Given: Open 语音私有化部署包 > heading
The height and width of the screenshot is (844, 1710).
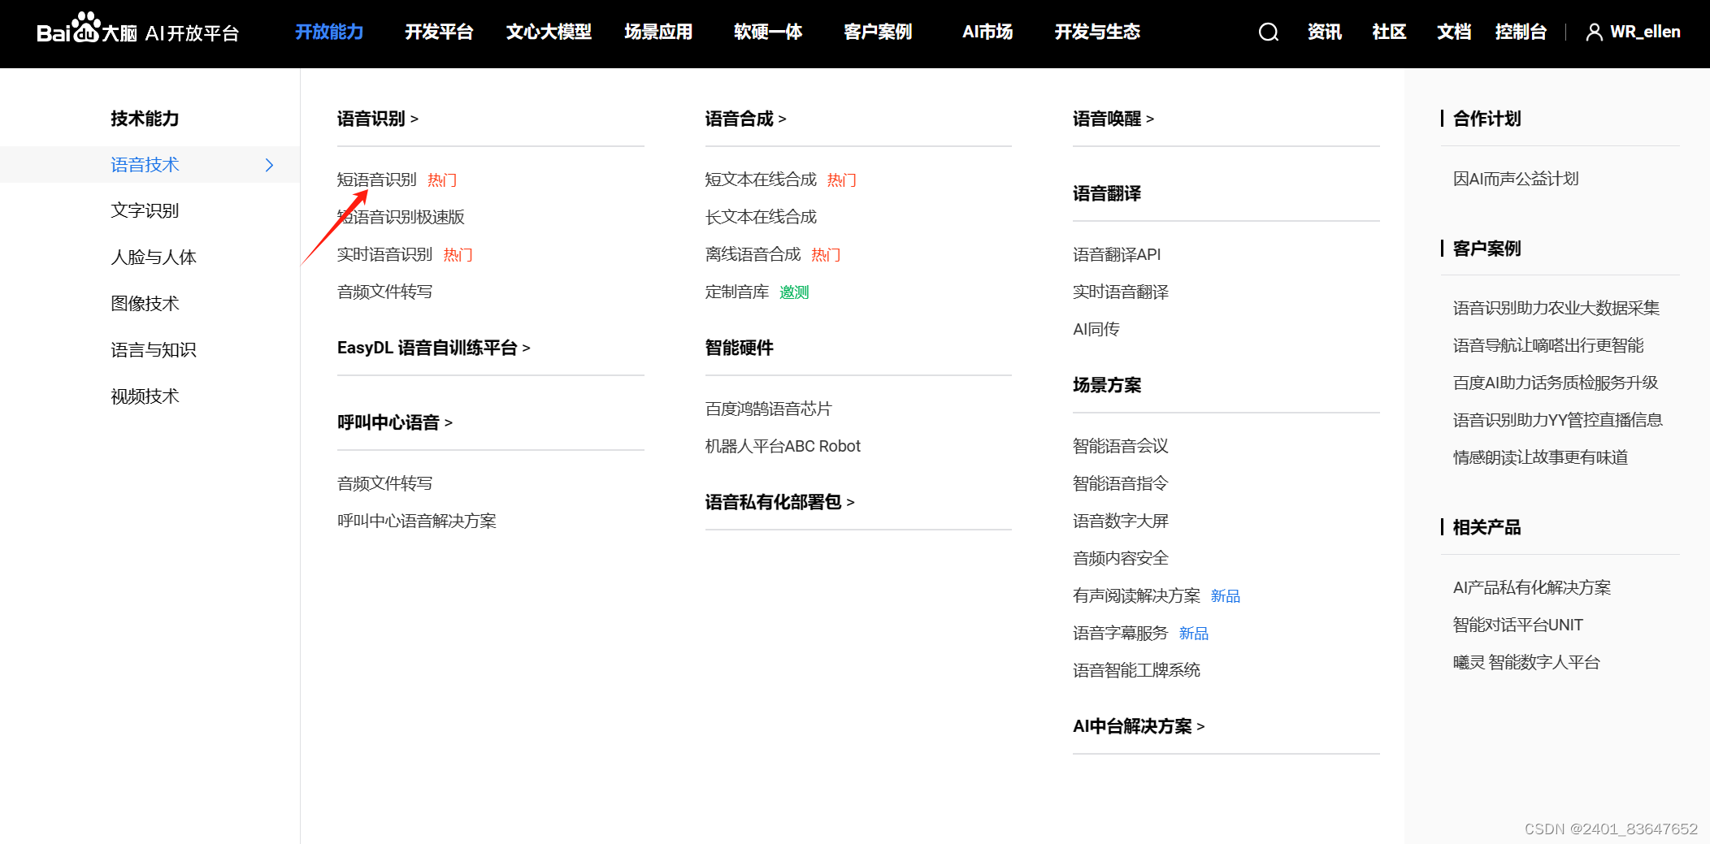Looking at the screenshot, I should (779, 502).
